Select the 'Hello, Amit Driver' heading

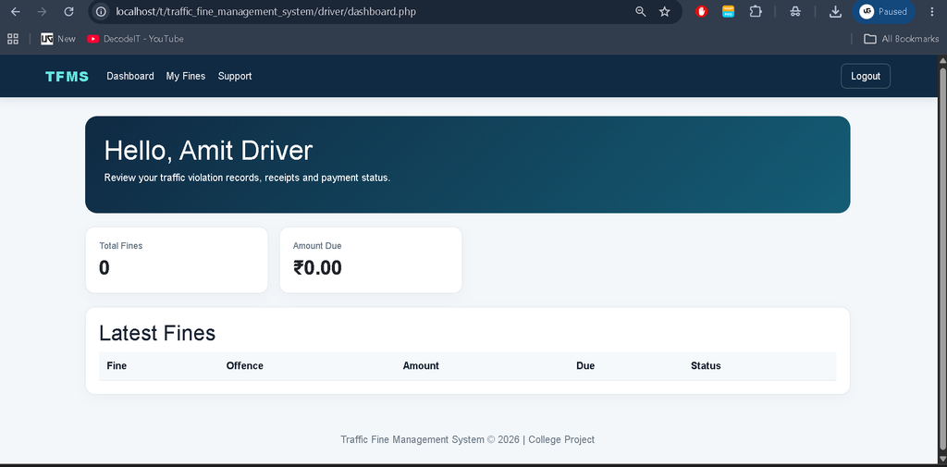(208, 151)
